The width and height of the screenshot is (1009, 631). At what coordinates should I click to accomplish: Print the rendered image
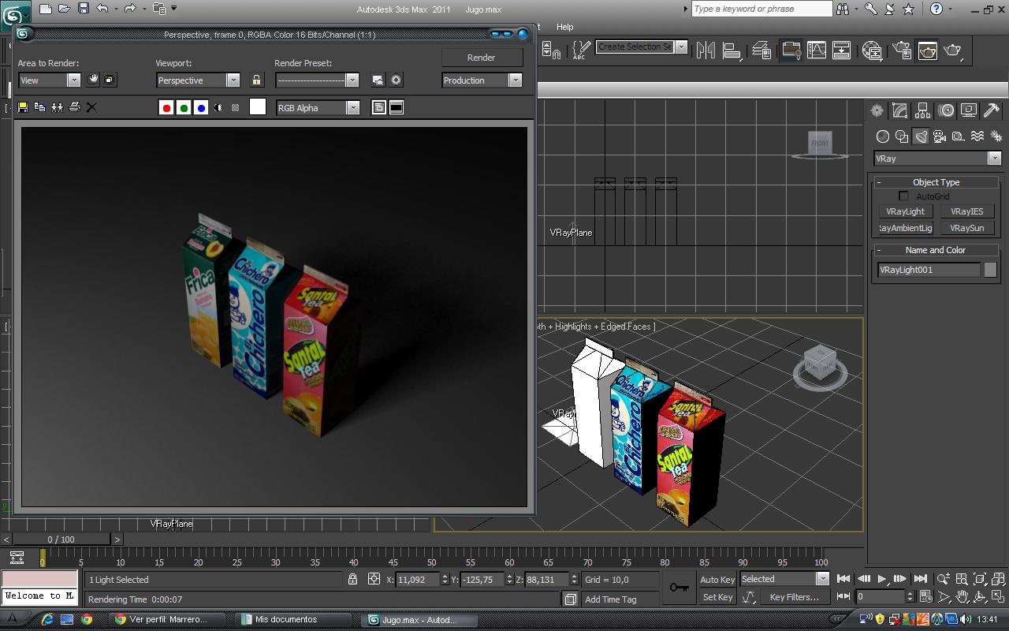pyautogui.click(x=74, y=107)
